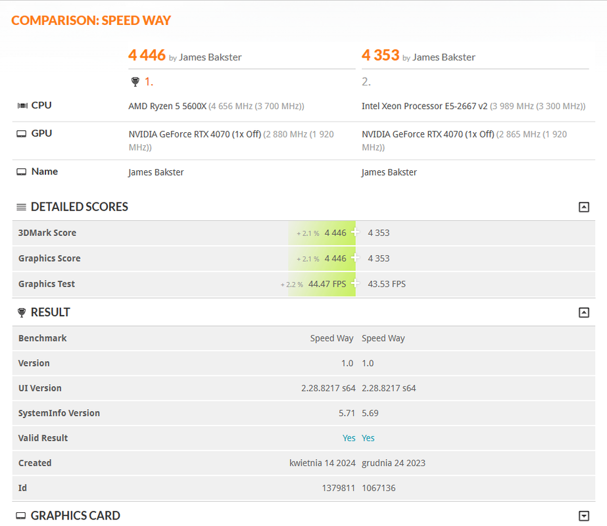Click SystemInfo Version value 5.71
The width and height of the screenshot is (607, 526).
tap(347, 413)
